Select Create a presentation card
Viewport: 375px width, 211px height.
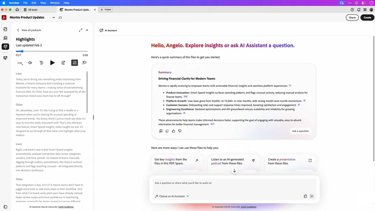(x=290, y=163)
